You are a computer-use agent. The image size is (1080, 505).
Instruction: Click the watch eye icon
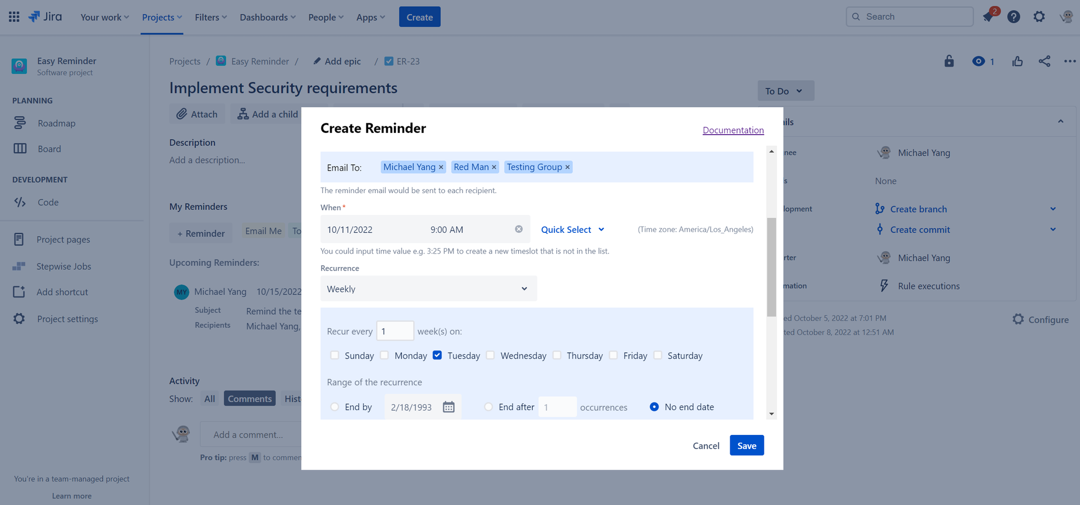[978, 61]
